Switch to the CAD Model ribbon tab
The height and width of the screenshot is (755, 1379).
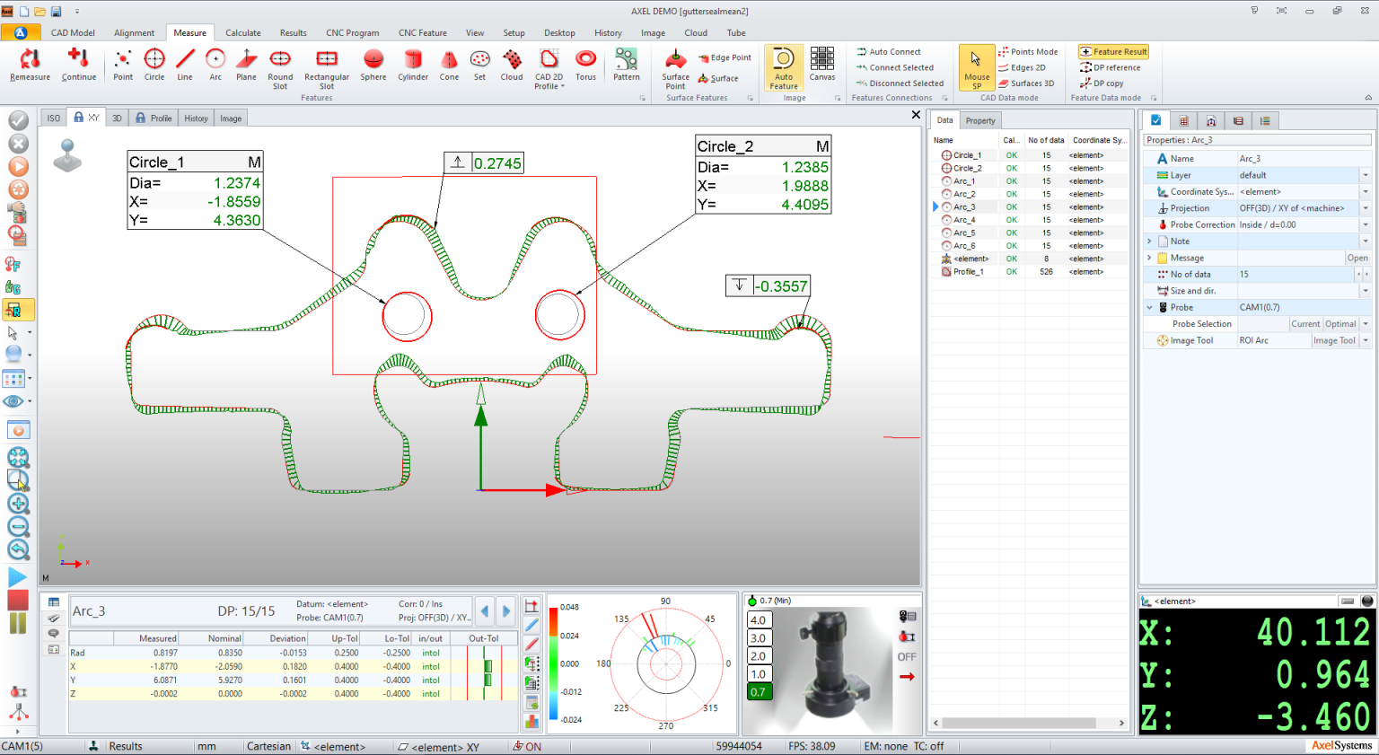click(72, 32)
